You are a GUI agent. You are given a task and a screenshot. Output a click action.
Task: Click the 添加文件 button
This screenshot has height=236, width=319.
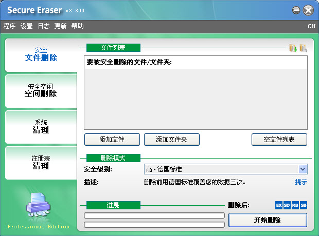[112, 139]
